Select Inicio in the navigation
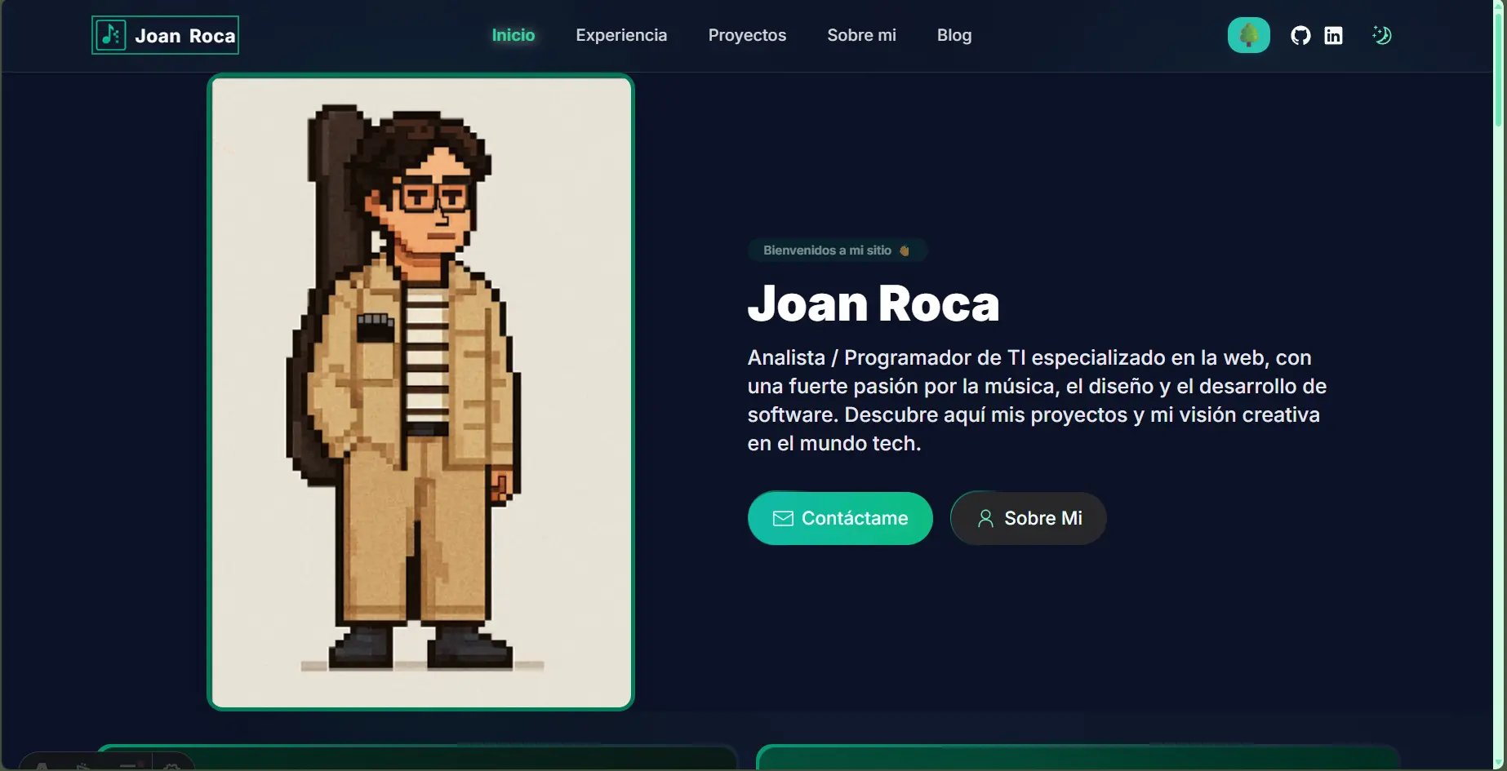 pyautogui.click(x=513, y=35)
